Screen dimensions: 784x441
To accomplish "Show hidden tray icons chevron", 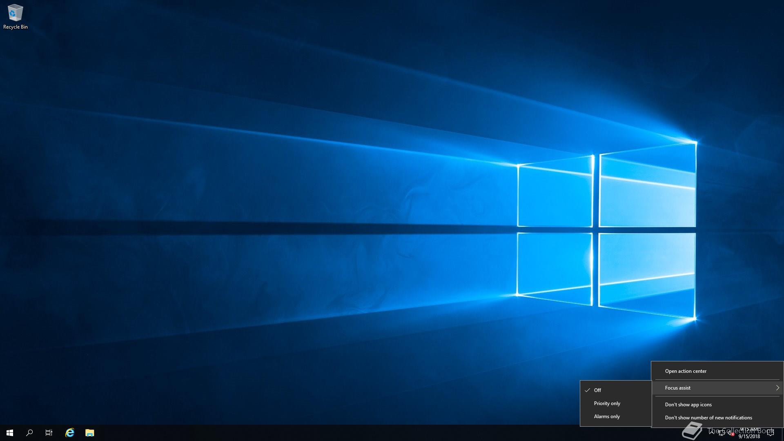I will coord(712,433).
